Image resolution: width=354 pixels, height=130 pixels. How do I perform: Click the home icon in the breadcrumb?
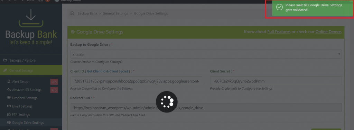click(72, 13)
